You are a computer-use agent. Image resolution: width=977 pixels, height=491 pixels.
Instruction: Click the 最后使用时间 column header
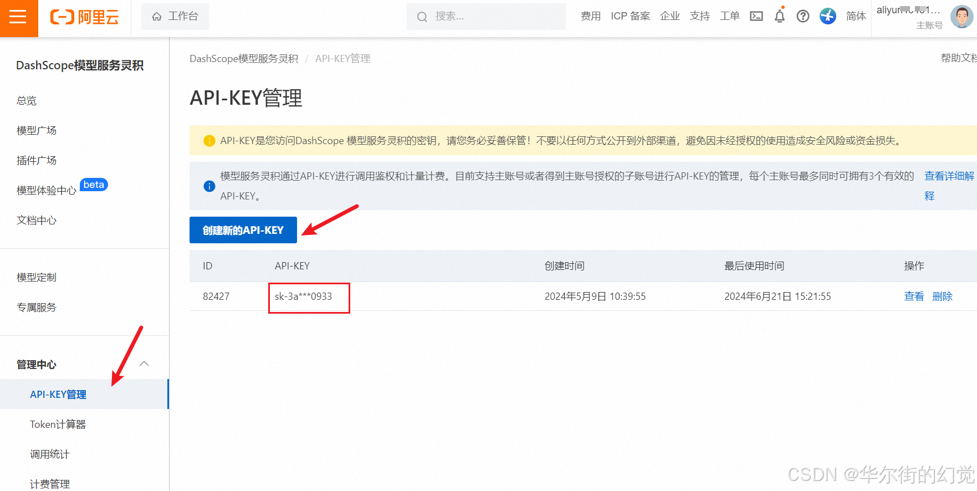click(754, 266)
